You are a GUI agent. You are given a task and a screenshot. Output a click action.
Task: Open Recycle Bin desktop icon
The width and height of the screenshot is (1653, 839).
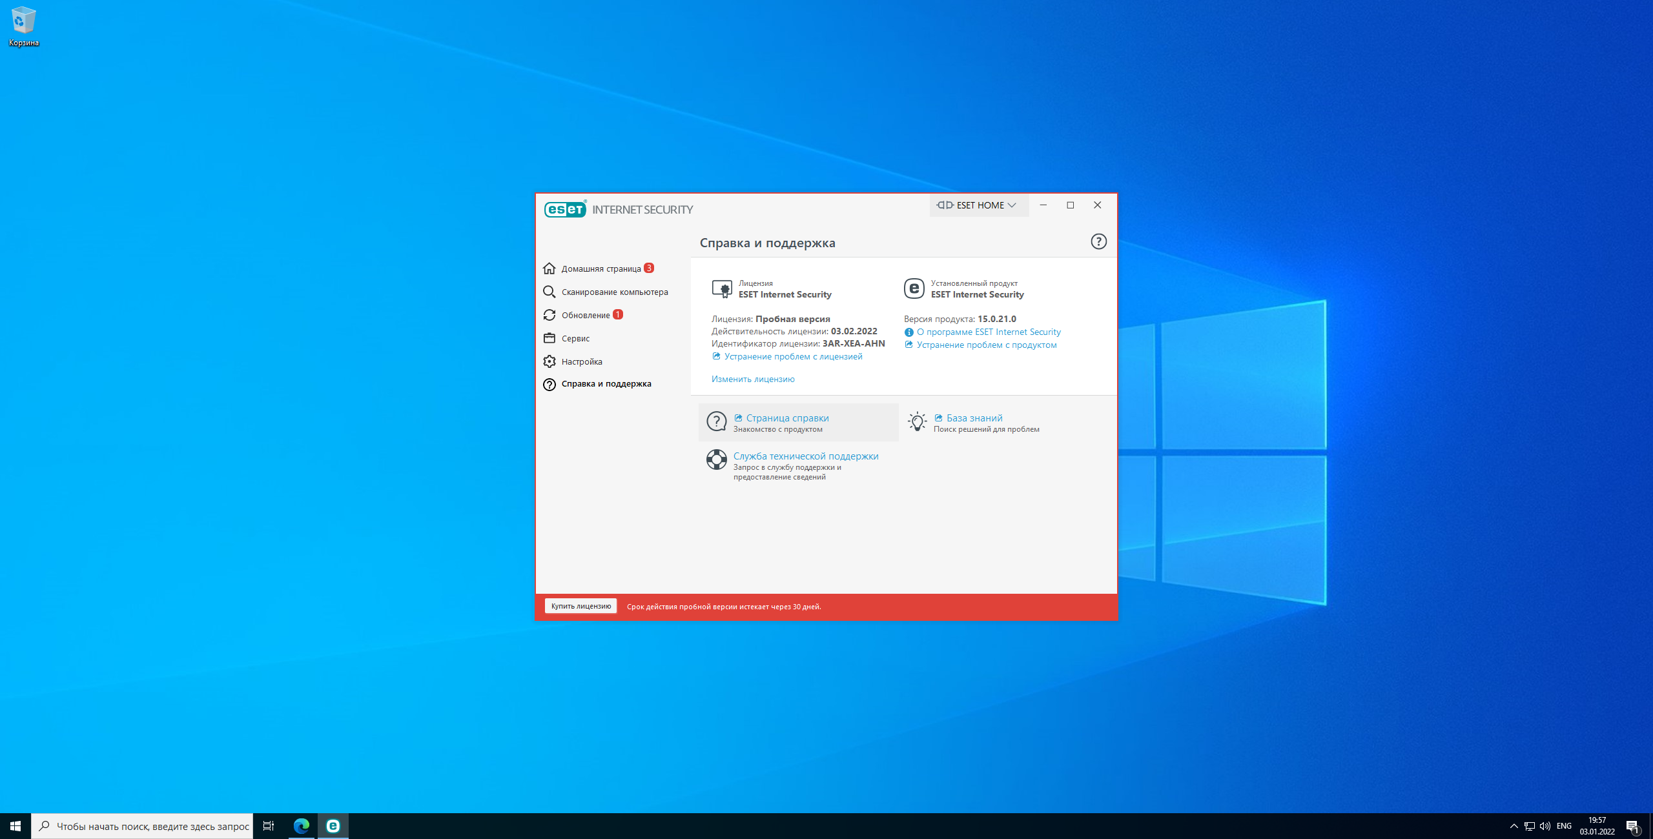pyautogui.click(x=24, y=26)
